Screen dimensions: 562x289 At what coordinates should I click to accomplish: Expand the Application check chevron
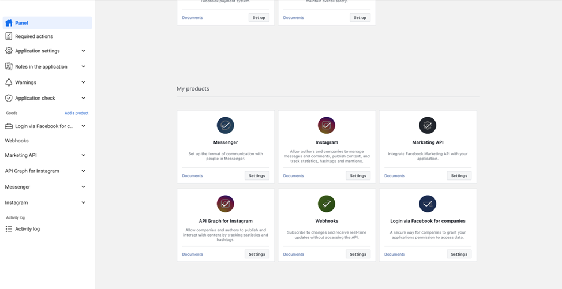(x=83, y=98)
